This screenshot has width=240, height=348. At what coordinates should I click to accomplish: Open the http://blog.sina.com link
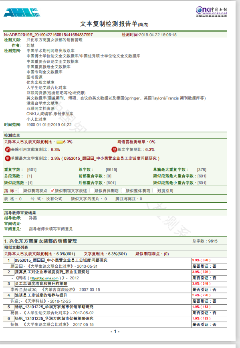pos(44,278)
